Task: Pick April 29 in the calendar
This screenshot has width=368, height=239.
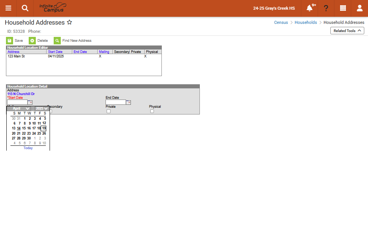Action: tap(24, 138)
